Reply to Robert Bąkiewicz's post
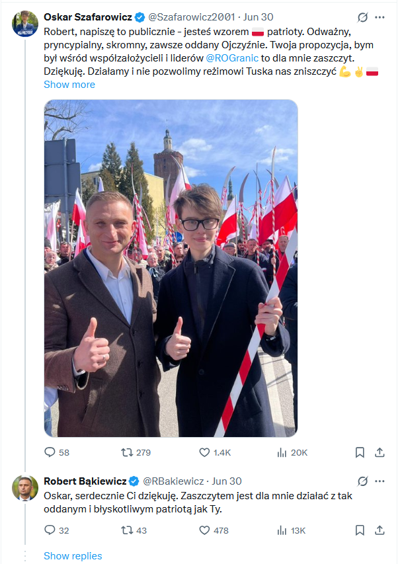The image size is (400, 564). coord(50,530)
